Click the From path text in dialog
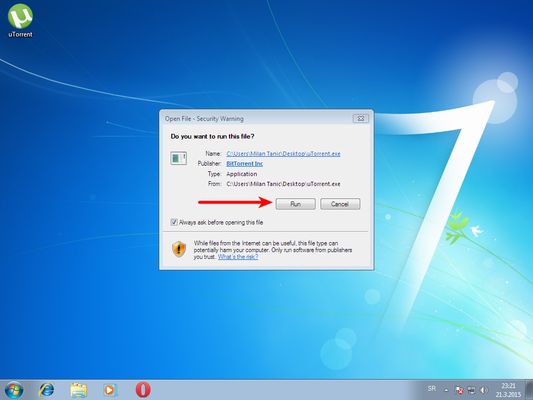Viewport: 533px width, 400px height. pyautogui.click(x=283, y=184)
